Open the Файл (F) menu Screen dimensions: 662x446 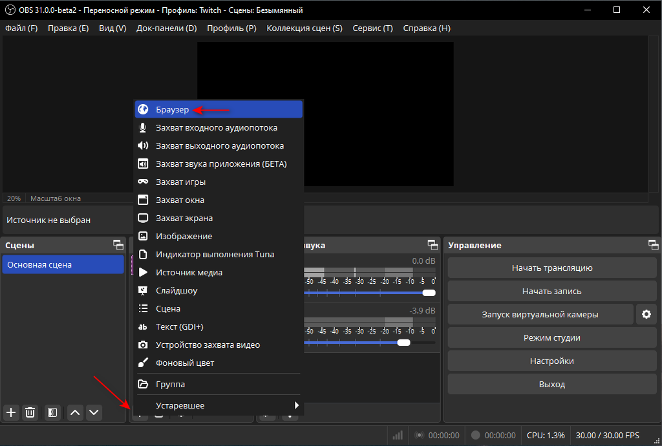click(x=21, y=28)
